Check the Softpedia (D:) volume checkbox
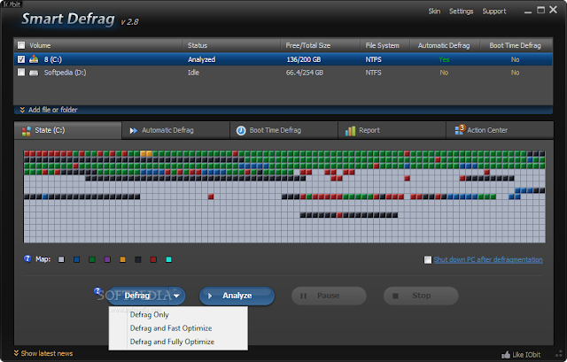This screenshot has width=567, height=362. [x=21, y=73]
